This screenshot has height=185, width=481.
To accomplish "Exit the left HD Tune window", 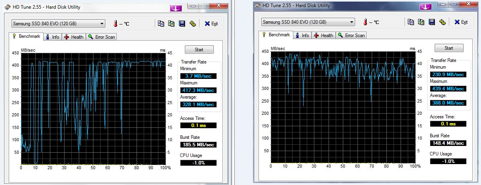I will [x=211, y=24].
